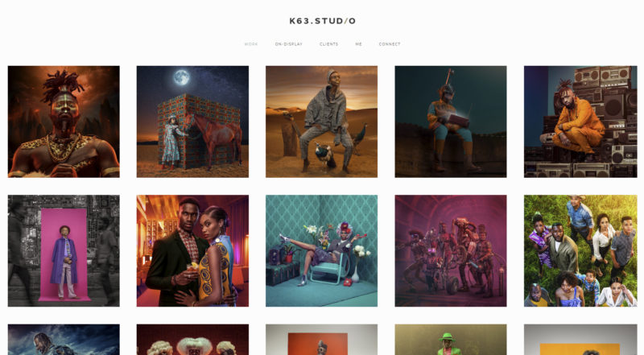View the desert peacock seated figure photo
644x355 pixels.
pos(321,122)
